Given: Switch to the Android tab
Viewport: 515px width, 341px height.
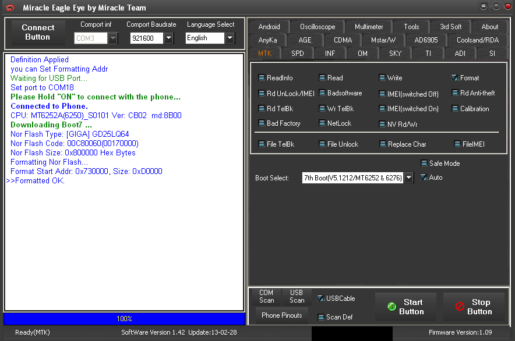Looking at the screenshot, I should point(269,27).
